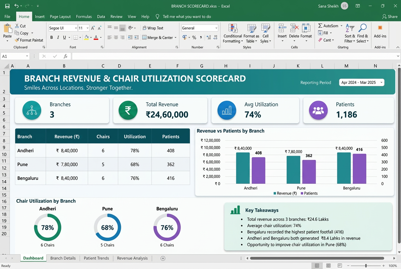The width and height of the screenshot is (401, 269).
Task: Add a new sheet with plus button
Action: (x=163, y=258)
